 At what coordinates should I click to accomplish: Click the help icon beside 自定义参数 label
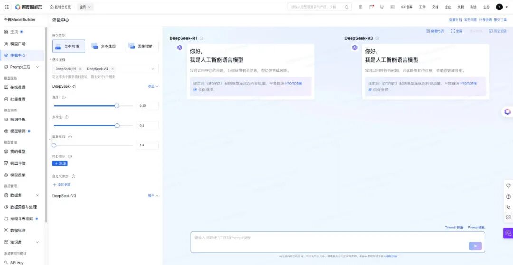pyautogui.click(x=73, y=176)
